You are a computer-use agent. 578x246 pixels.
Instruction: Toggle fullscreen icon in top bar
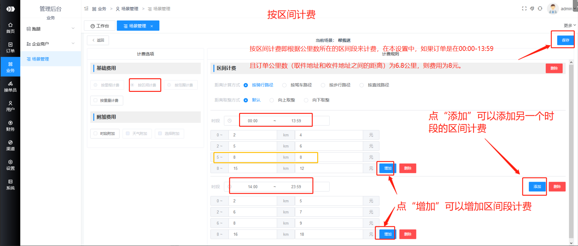tap(524, 8)
